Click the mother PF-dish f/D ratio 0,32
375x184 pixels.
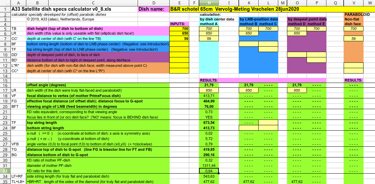[209, 160]
